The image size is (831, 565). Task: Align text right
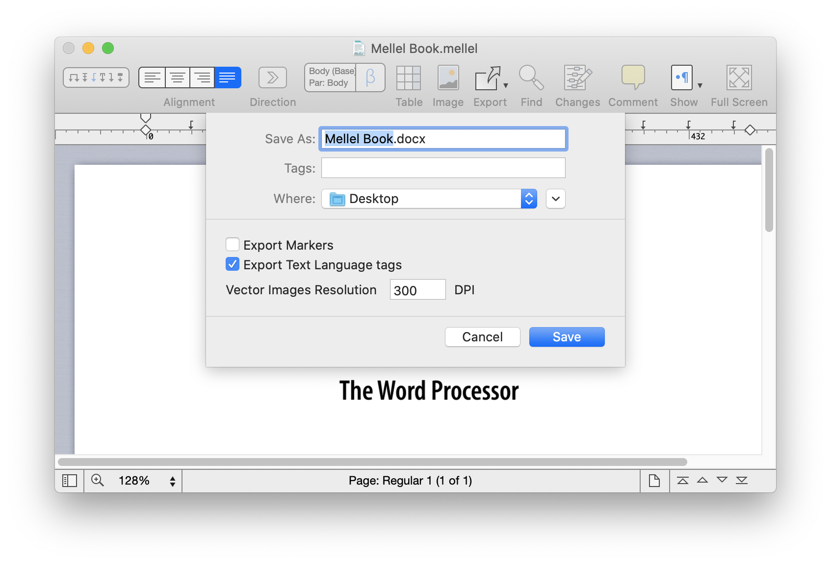pyautogui.click(x=202, y=77)
